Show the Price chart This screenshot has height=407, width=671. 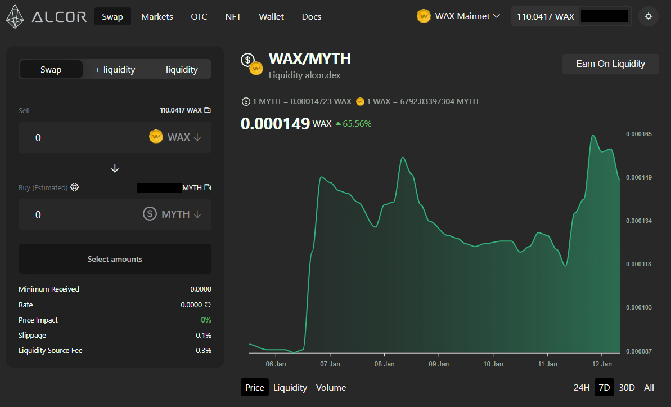point(255,387)
